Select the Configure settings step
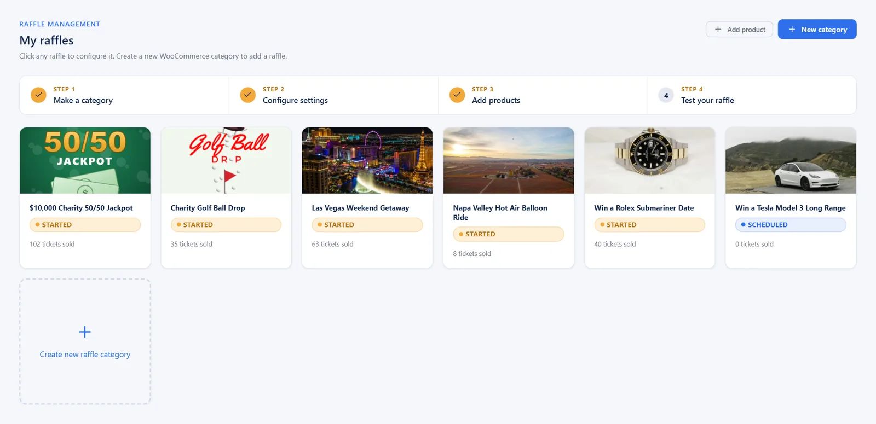This screenshot has width=876, height=424. tap(333, 95)
